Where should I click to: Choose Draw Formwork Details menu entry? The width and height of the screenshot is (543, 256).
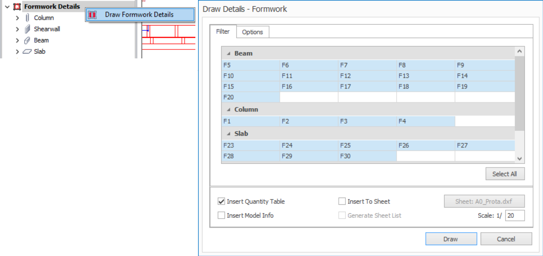(139, 15)
